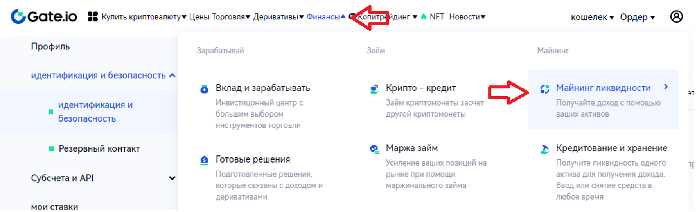
Task: Open the four-square apps grid icon
Action: click(x=93, y=17)
